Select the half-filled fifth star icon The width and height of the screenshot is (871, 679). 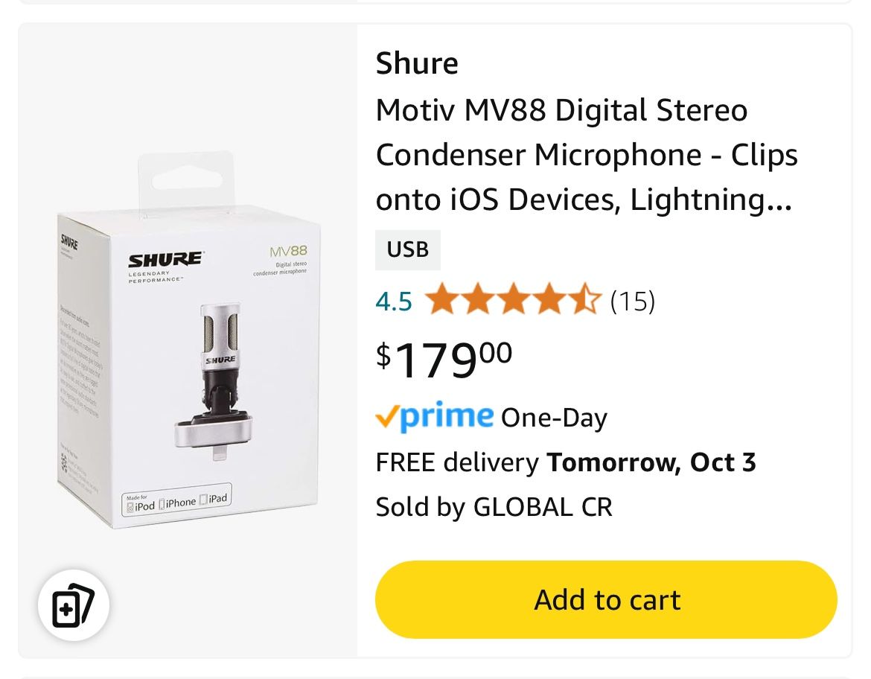click(587, 300)
